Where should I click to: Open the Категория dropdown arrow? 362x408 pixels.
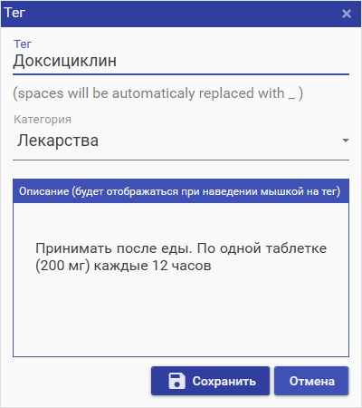point(346,141)
